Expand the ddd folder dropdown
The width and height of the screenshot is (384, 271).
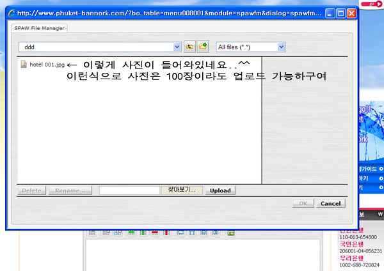pos(177,47)
